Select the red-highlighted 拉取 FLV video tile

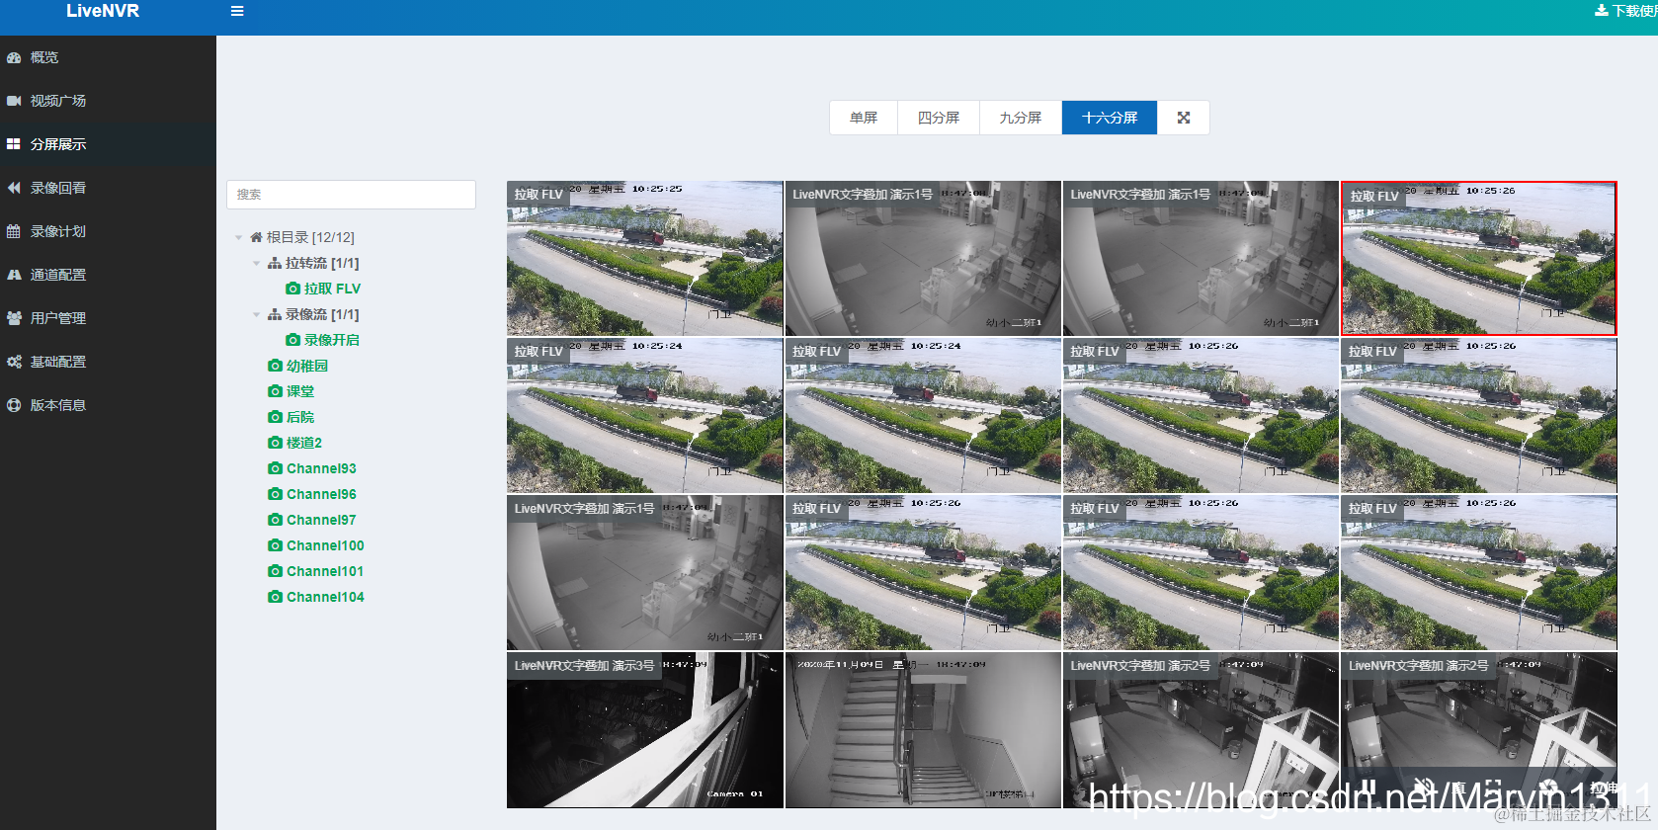click(x=1478, y=258)
